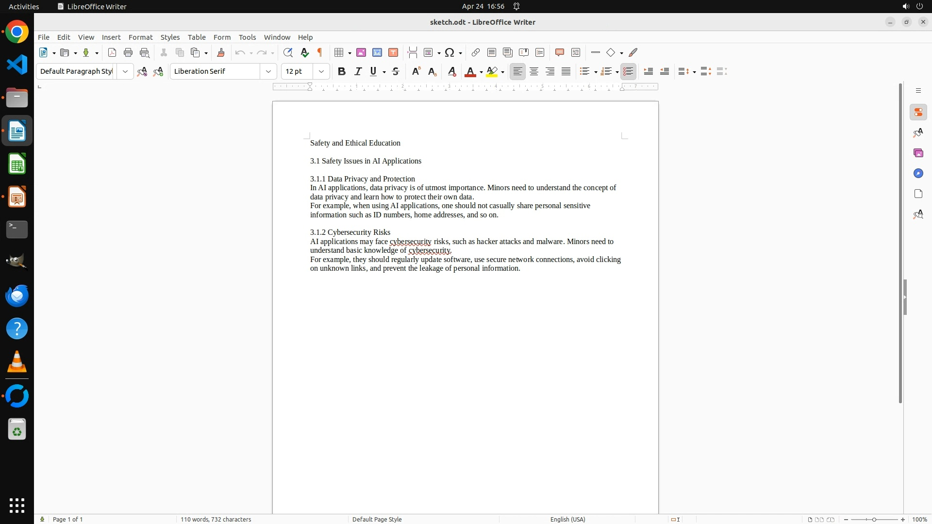Expand the font name dropdown
This screenshot has width=932, height=524.
pos(268,71)
